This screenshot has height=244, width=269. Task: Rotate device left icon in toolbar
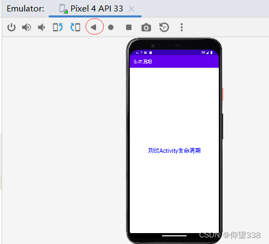click(58, 27)
